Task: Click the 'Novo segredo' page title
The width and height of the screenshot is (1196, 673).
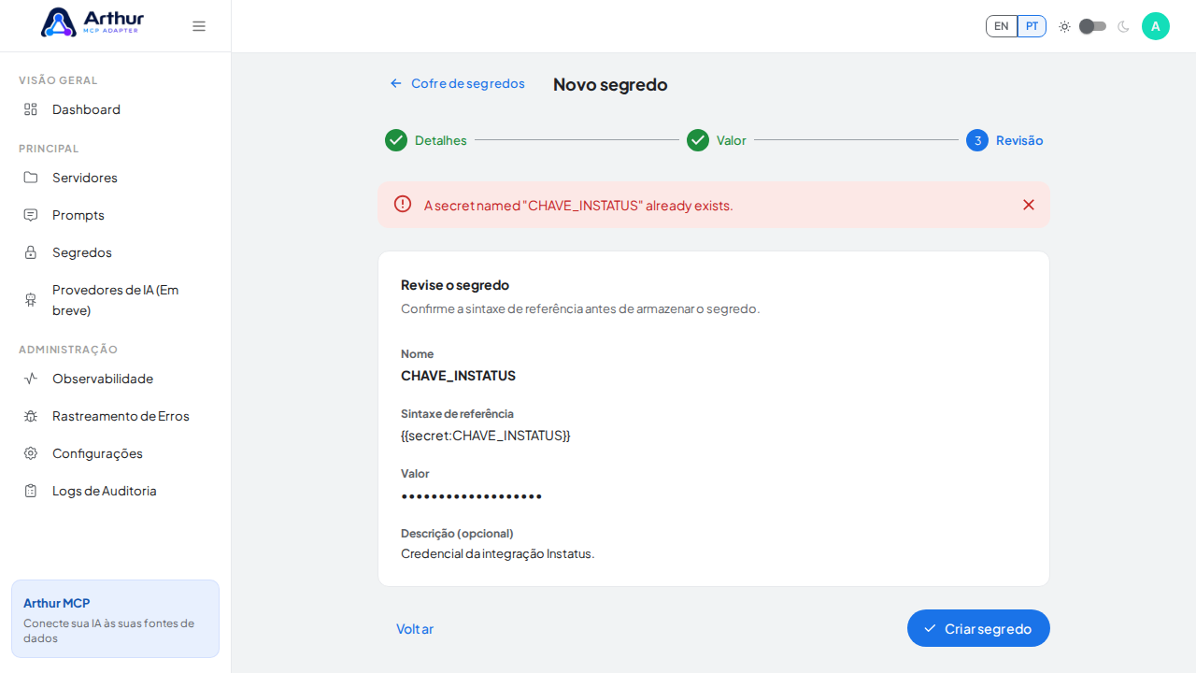Action: pos(610,84)
